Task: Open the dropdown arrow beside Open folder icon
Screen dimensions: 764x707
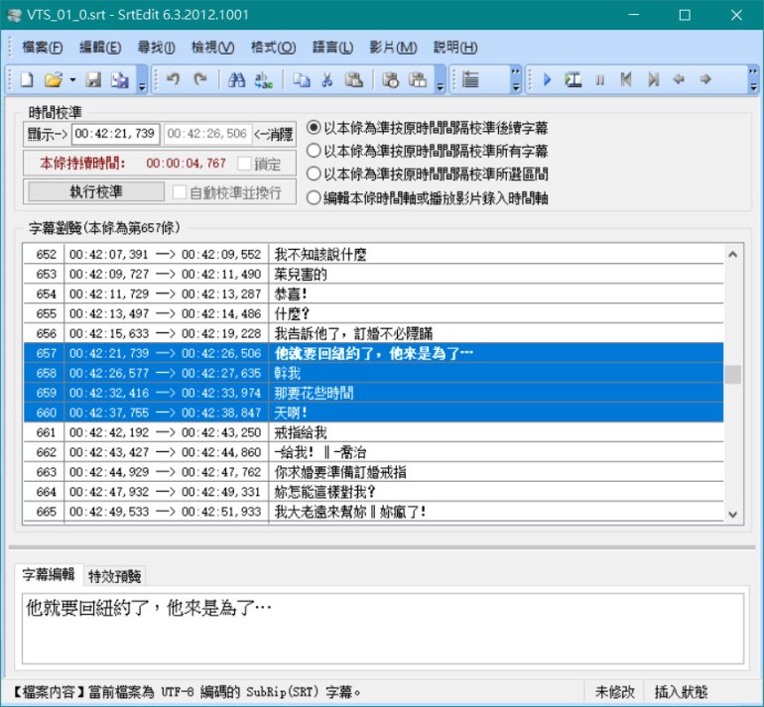Action: coord(72,79)
